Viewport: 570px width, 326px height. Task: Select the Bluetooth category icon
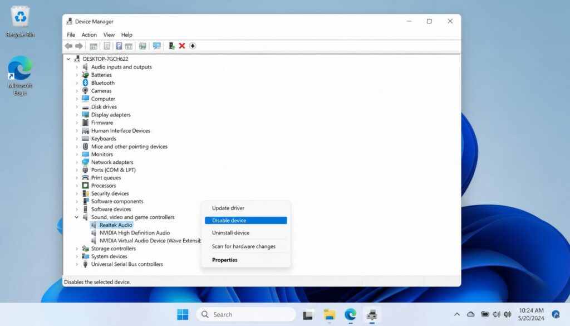click(85, 83)
